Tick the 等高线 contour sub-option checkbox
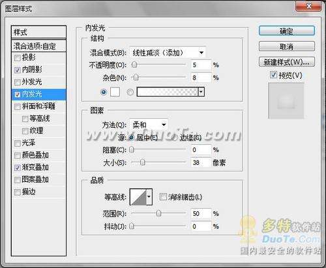 tap(25, 119)
